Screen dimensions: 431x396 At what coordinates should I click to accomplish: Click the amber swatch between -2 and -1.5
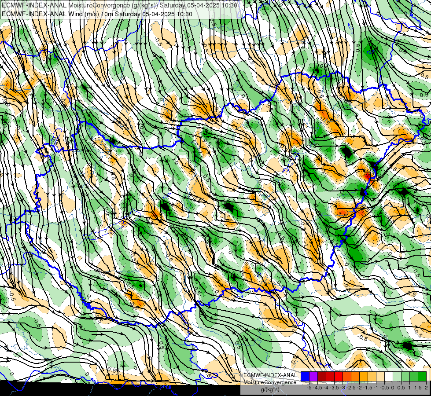(364, 377)
